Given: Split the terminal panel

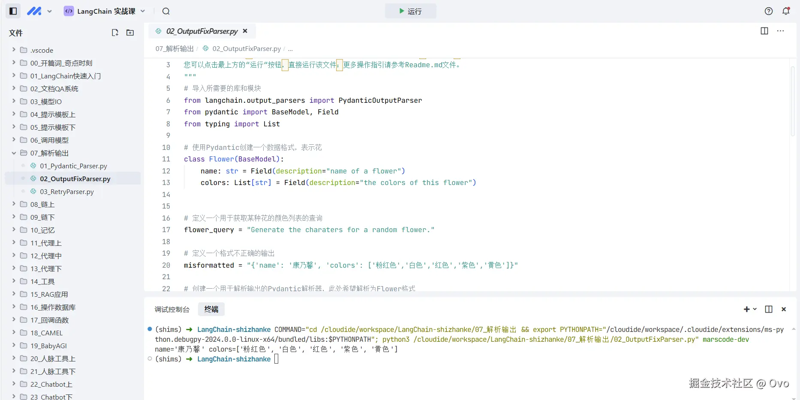Looking at the screenshot, I should (x=769, y=309).
